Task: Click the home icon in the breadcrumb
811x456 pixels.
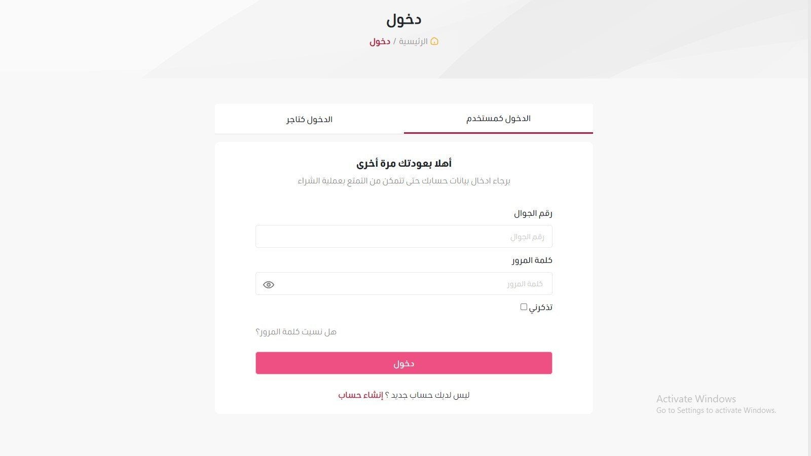Action: point(434,41)
